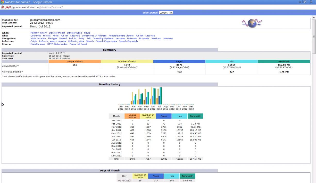The image size is (316, 183).
Task: Click the Feb 2012 bandwidth 1.23 MB
Action: coord(195,124)
